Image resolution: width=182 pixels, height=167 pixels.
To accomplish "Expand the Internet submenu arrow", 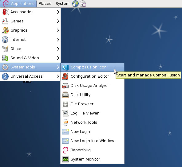I will point(58,39).
